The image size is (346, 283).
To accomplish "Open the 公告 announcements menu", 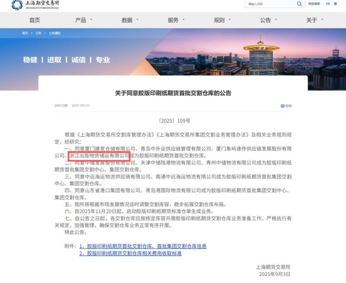I will (268, 20).
